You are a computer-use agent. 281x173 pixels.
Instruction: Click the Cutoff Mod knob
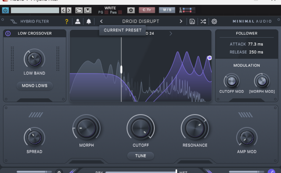(x=231, y=81)
